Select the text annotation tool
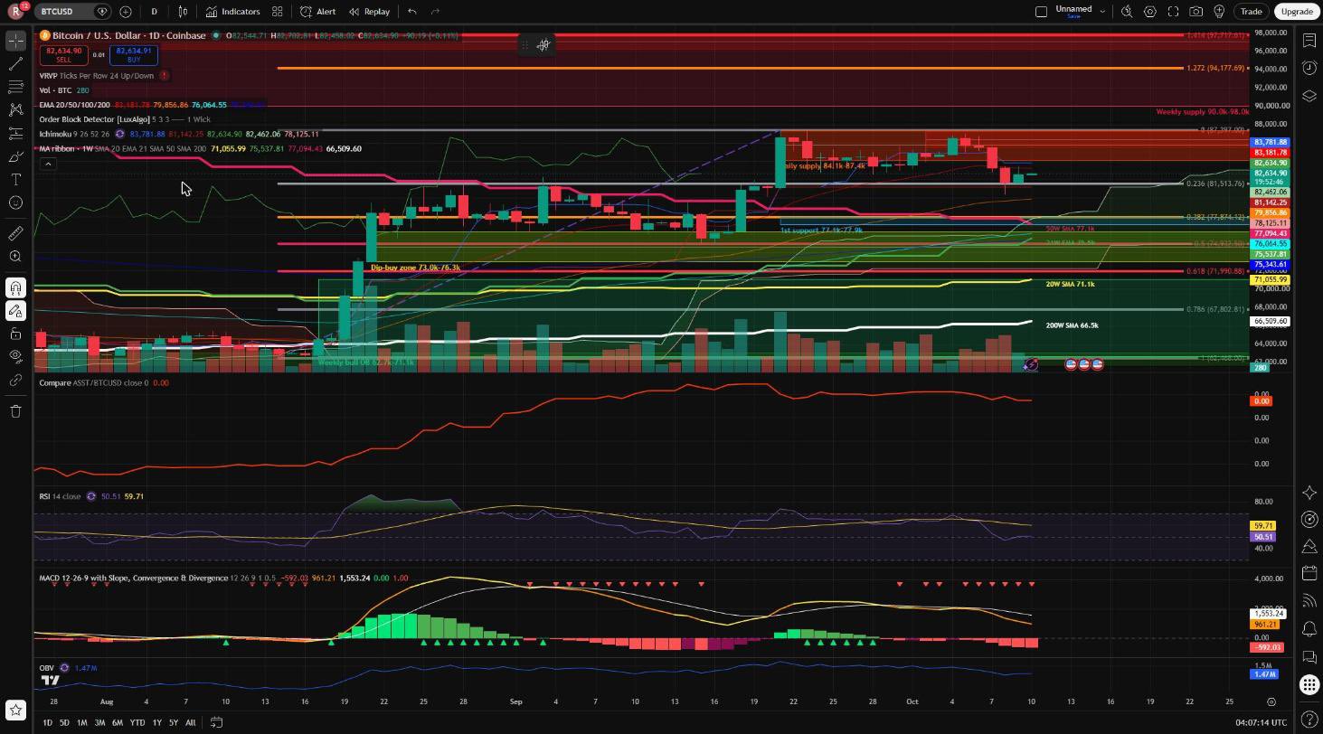 click(15, 180)
